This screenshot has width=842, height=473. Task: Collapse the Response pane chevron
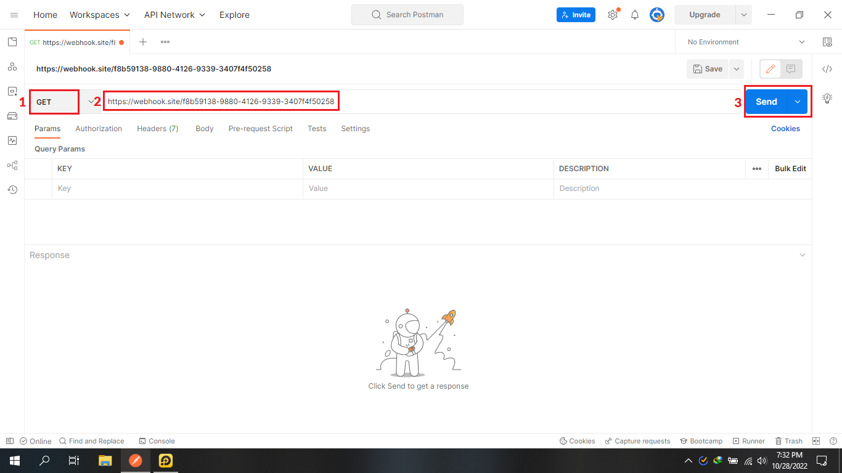tap(803, 255)
